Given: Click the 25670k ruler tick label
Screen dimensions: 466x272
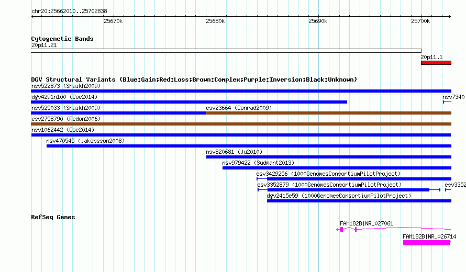Looking at the screenshot, I should coord(113,21).
